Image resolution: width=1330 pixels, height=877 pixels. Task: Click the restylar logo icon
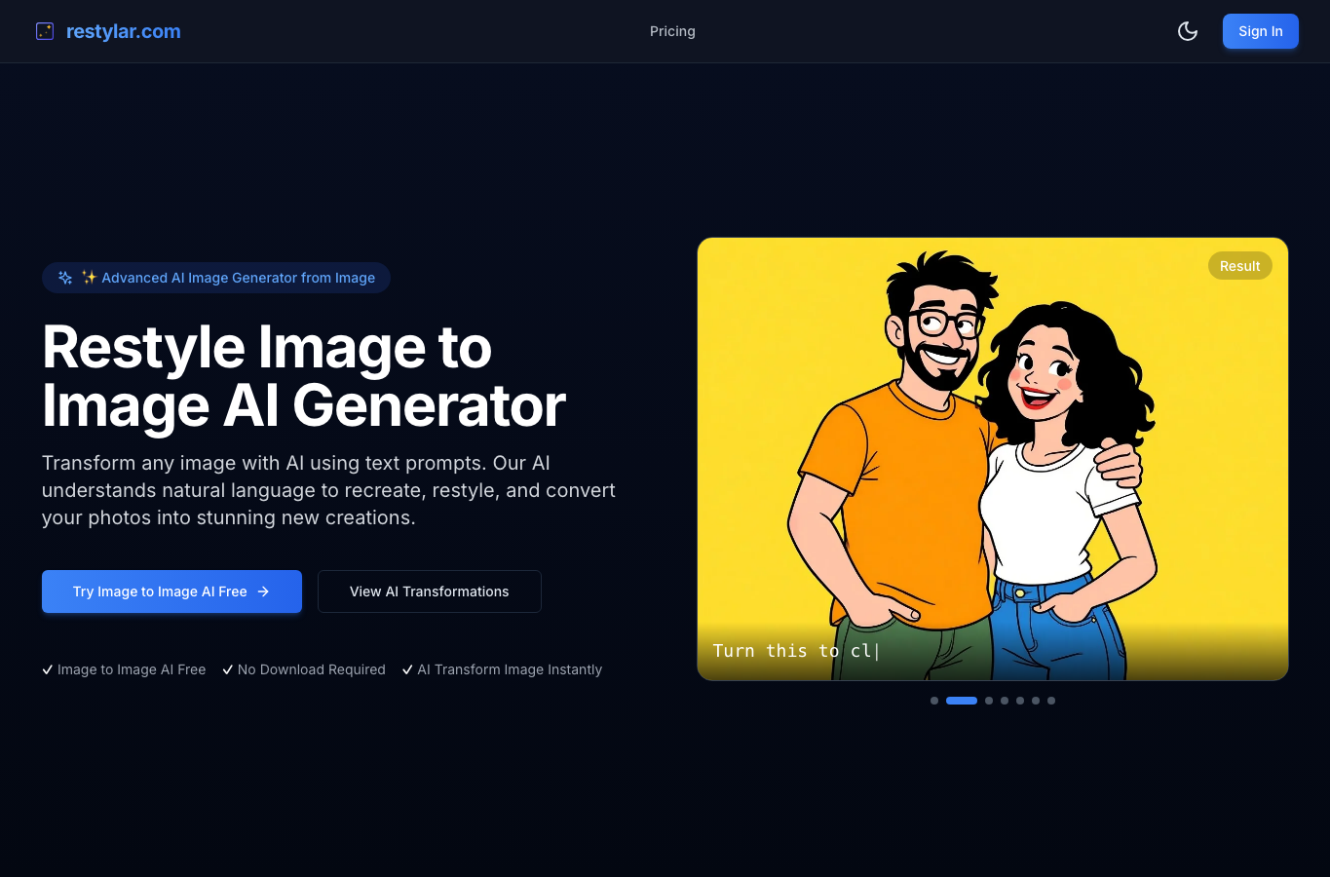click(x=45, y=31)
